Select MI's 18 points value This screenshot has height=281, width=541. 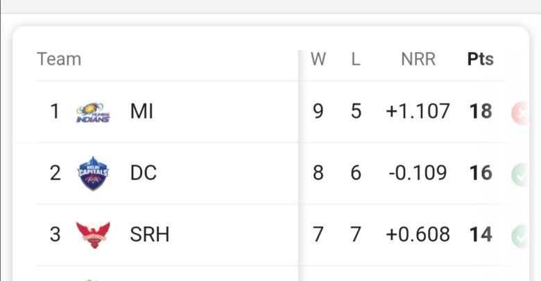click(481, 112)
